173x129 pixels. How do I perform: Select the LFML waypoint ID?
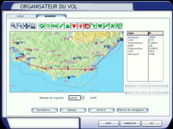tap(152, 54)
